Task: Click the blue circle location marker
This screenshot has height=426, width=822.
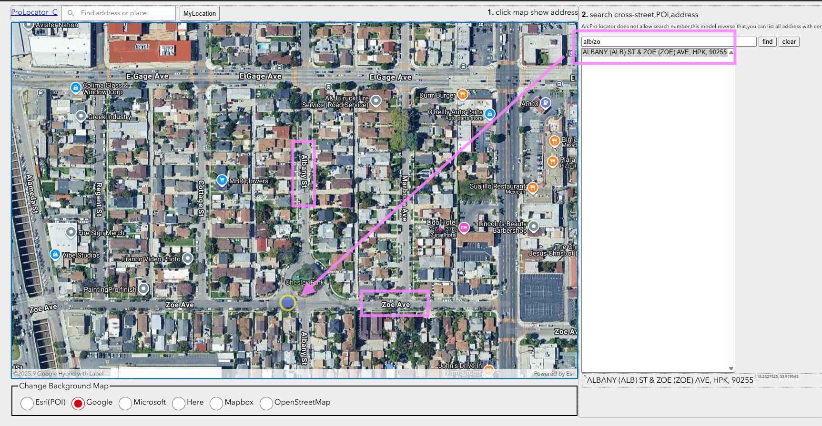Action: point(287,303)
